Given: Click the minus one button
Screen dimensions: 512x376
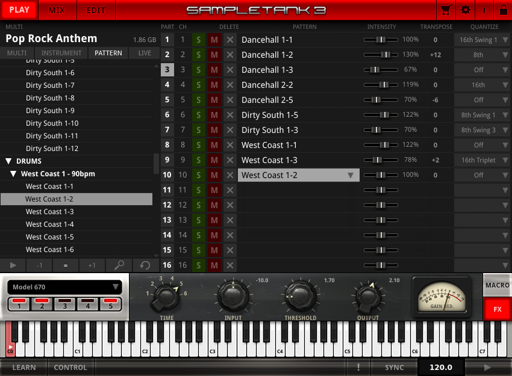Looking at the screenshot, I should coord(40,265).
